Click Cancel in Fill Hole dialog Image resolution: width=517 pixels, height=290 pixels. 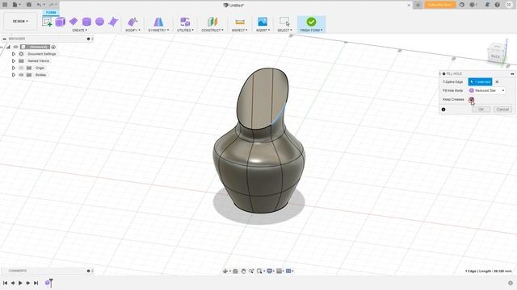point(502,110)
